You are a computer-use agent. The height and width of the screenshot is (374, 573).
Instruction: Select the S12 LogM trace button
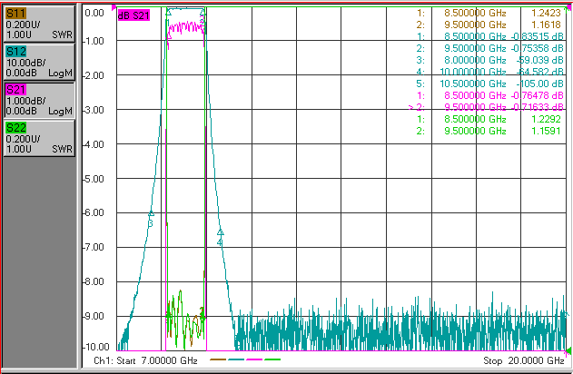coord(39,62)
